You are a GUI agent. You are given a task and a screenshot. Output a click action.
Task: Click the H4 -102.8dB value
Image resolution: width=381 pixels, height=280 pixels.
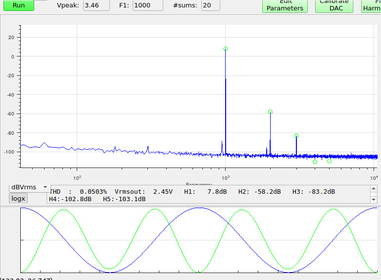coord(70,199)
